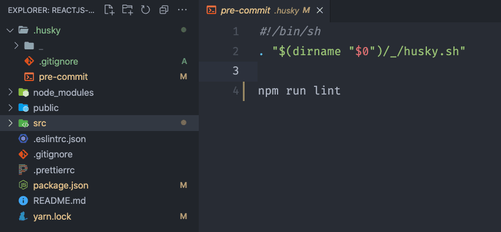Expand the src folder chevron
Image resolution: width=501 pixels, height=232 pixels.
tap(10, 123)
